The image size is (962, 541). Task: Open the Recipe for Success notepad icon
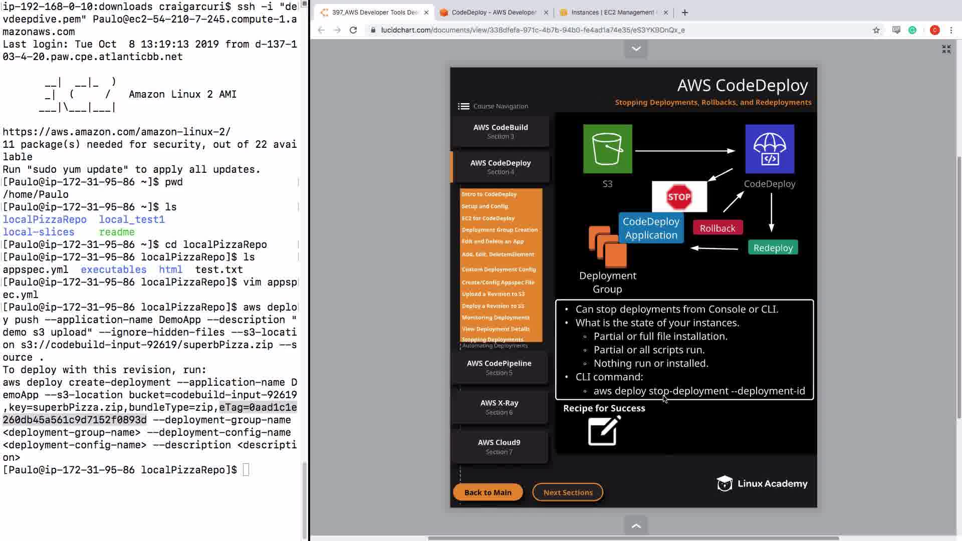[x=604, y=431]
